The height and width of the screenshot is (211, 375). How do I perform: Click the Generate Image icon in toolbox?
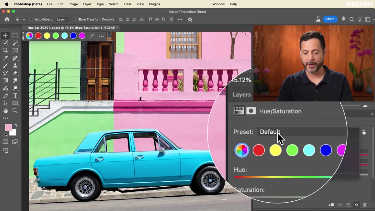5,150
